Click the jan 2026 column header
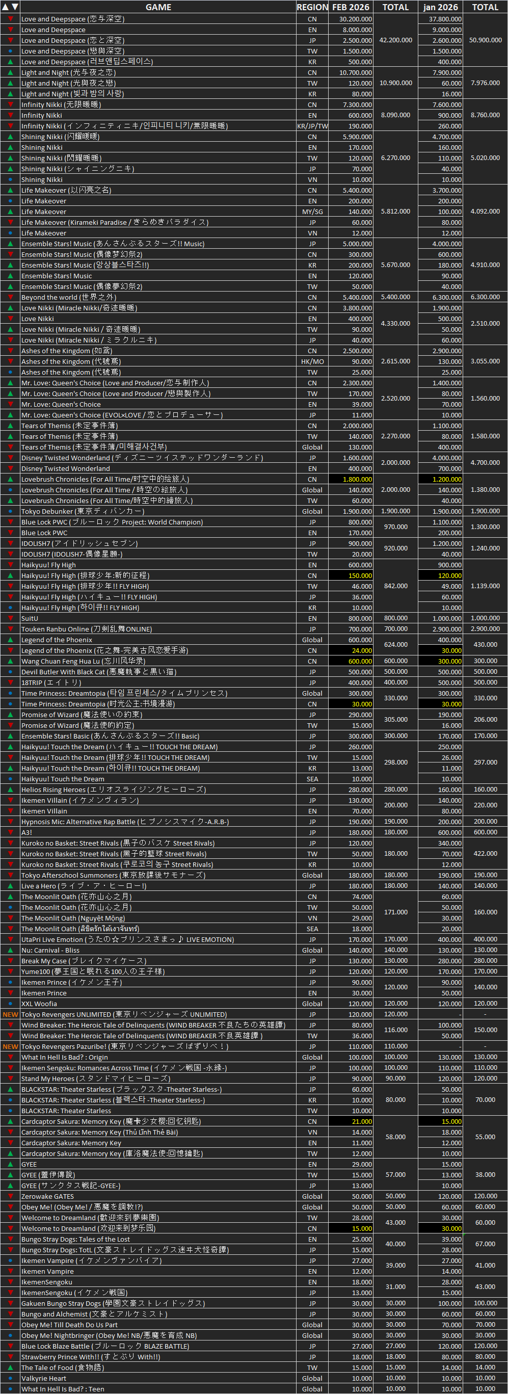Image resolution: width=508 pixels, height=1394 pixels. tap(441, 7)
